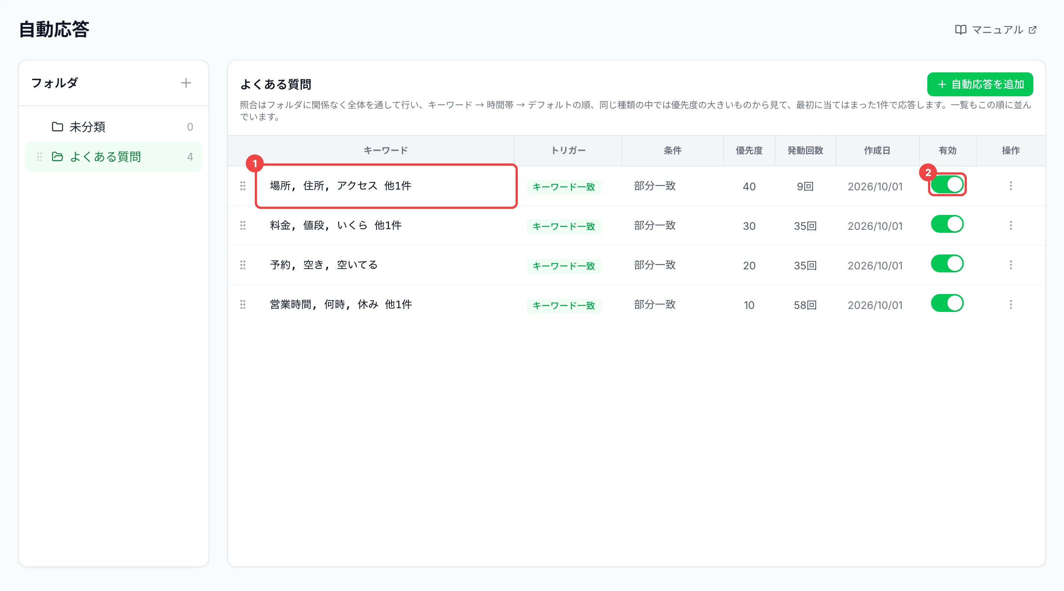Click drag handle for 料金, 値段 row
1064x591 pixels.
pyautogui.click(x=243, y=226)
